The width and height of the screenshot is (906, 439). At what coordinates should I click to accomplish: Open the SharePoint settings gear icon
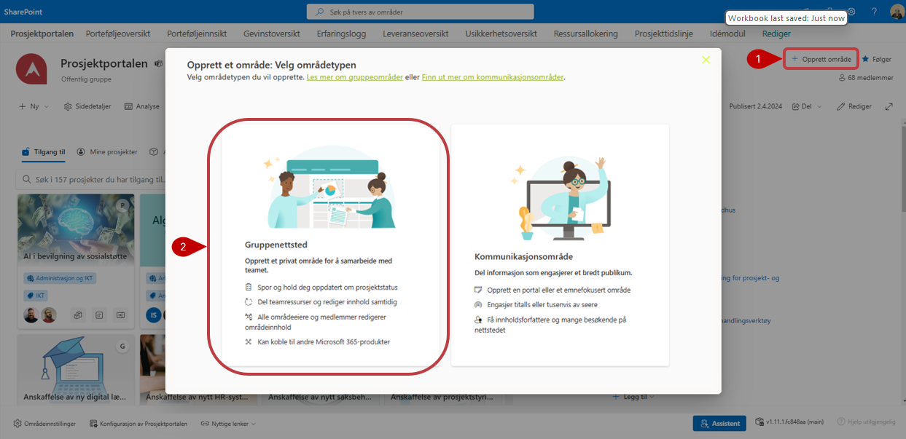coord(851,12)
